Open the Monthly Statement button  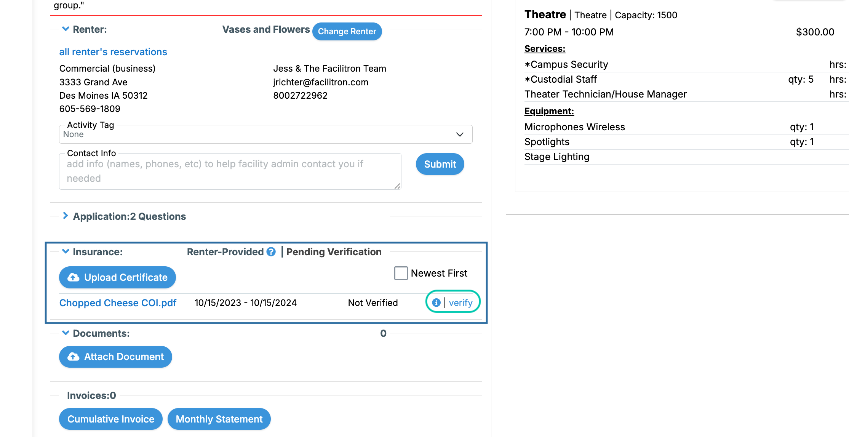(219, 419)
